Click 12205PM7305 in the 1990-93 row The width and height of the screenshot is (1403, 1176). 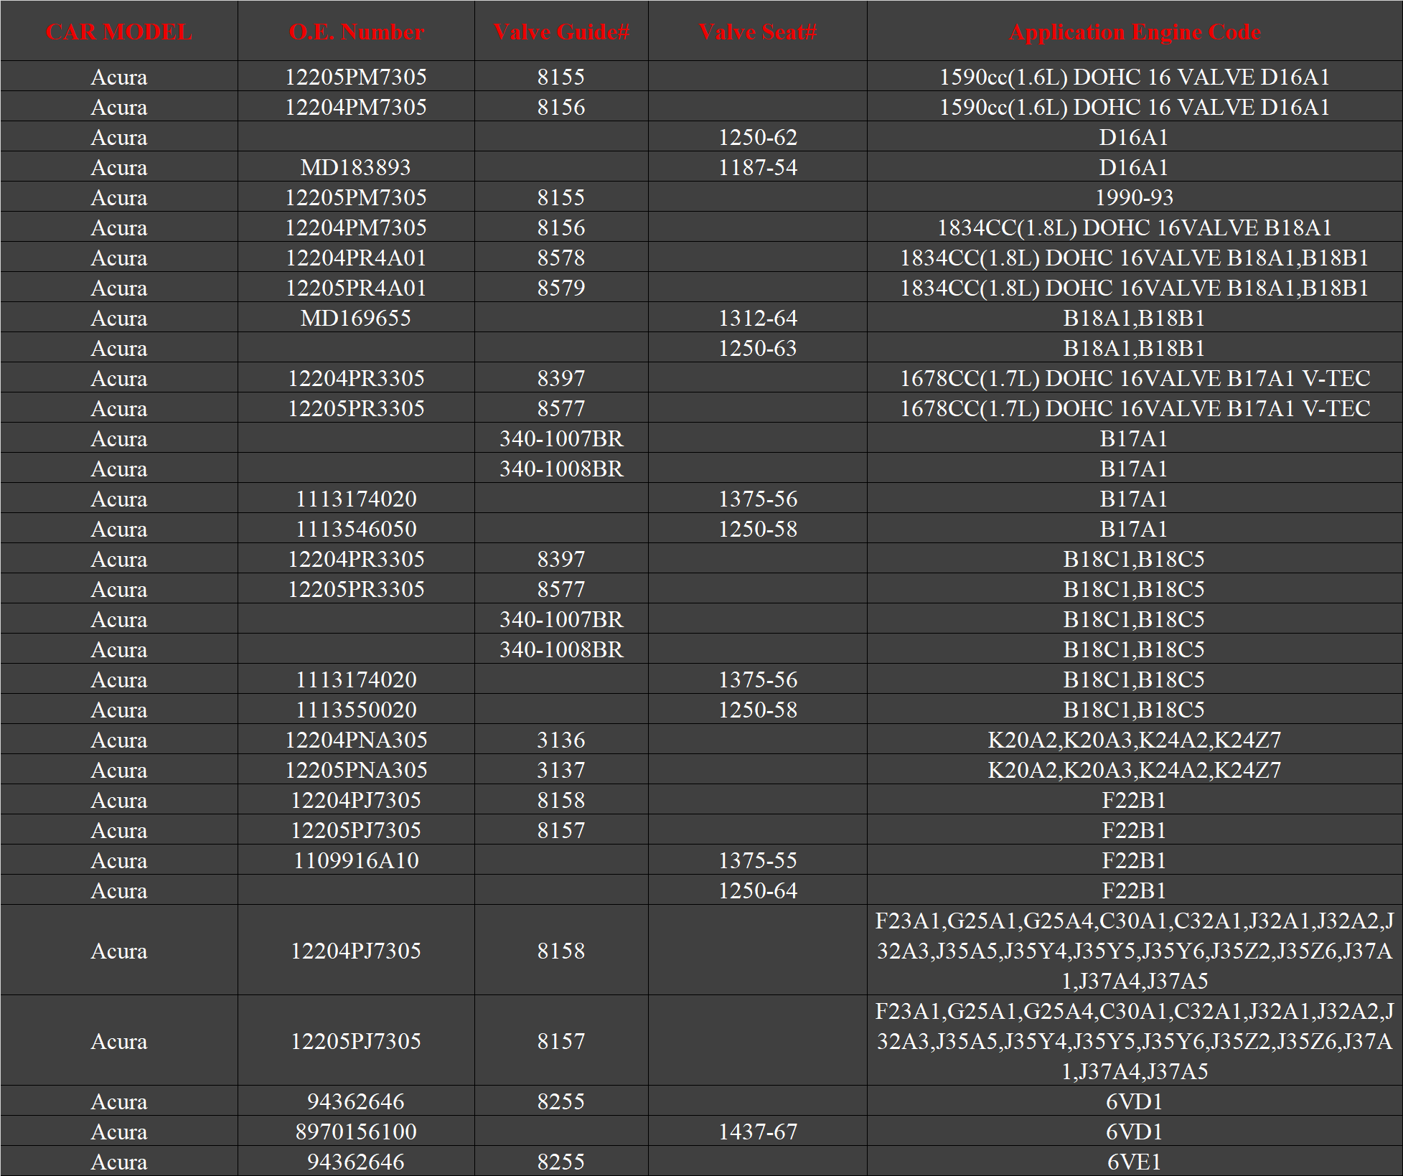[x=356, y=197]
